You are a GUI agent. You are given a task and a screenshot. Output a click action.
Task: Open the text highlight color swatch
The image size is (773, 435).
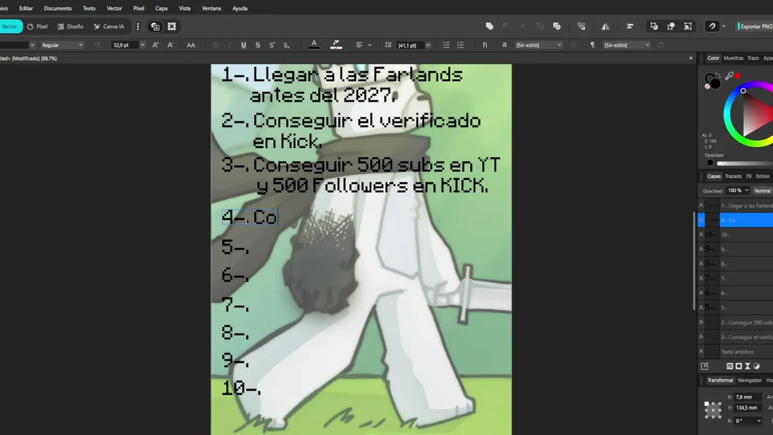coord(336,45)
